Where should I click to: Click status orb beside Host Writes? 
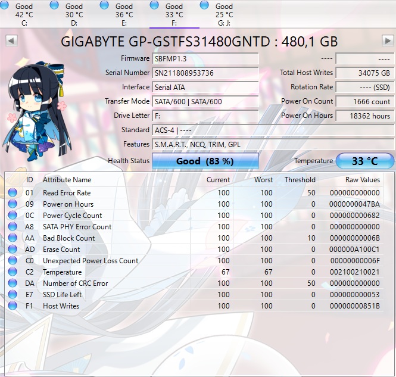[x=13, y=306]
